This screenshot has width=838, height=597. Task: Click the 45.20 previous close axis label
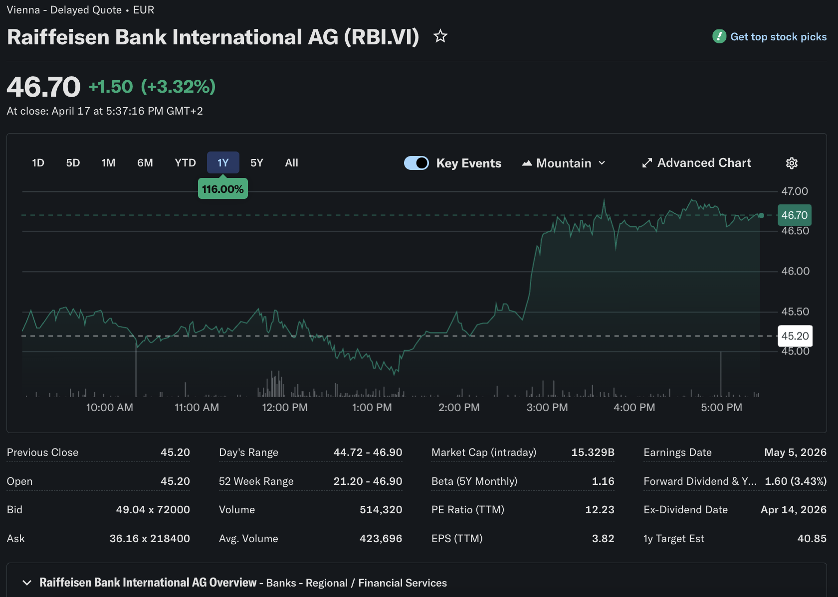click(x=795, y=336)
